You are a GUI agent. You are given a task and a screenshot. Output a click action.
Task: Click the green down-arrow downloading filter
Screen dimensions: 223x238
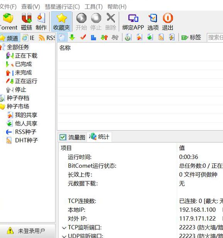click(72, 37)
